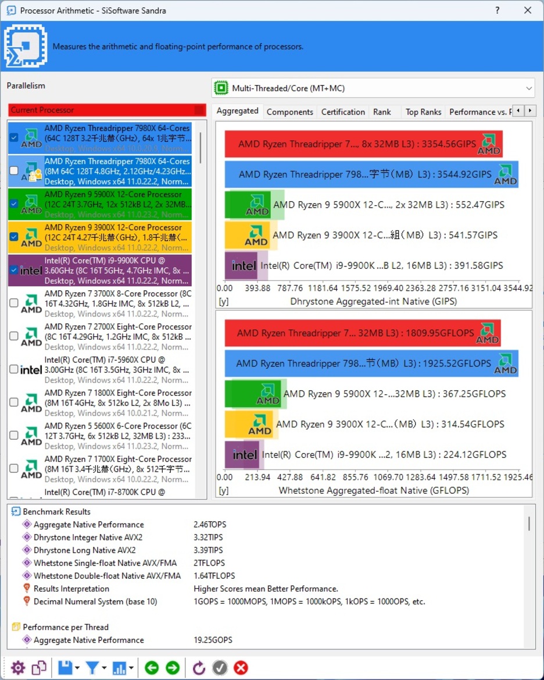The image size is (544, 680).
Task: Open the Certification tab
Action: (343, 112)
